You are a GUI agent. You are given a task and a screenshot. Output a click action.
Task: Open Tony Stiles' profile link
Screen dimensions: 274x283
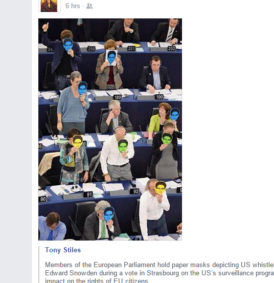[63, 250]
